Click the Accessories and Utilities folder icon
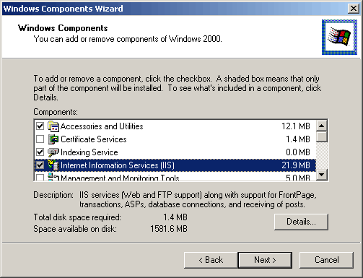This screenshot has height=278, width=363. click(53, 126)
